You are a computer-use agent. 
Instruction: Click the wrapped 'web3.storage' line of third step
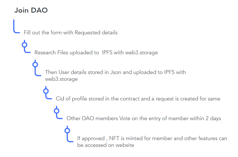[x=61, y=79]
